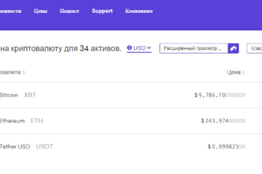Sort the table by Валюта header
Screen dimensions: 262x174
[x=10, y=73]
